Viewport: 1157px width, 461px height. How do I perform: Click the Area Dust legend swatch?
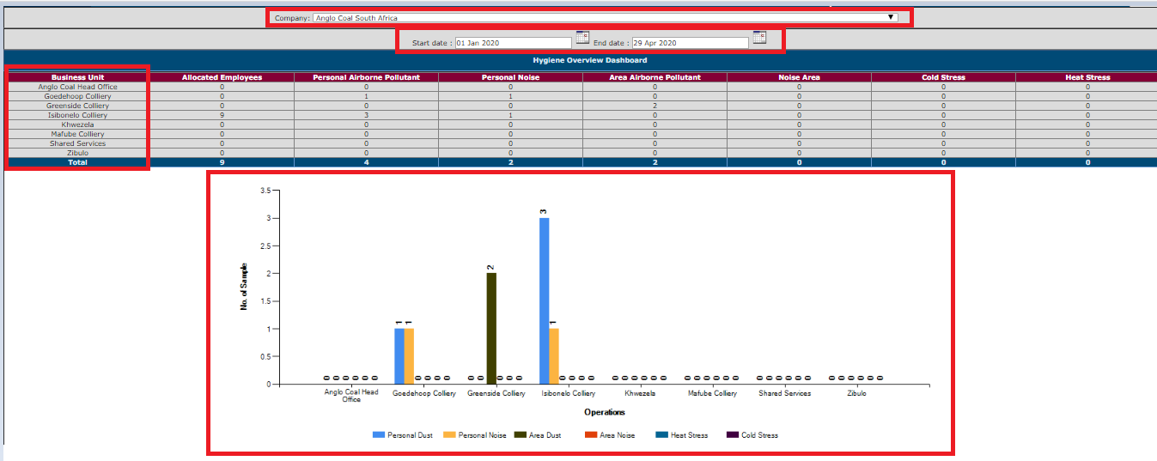pos(520,435)
